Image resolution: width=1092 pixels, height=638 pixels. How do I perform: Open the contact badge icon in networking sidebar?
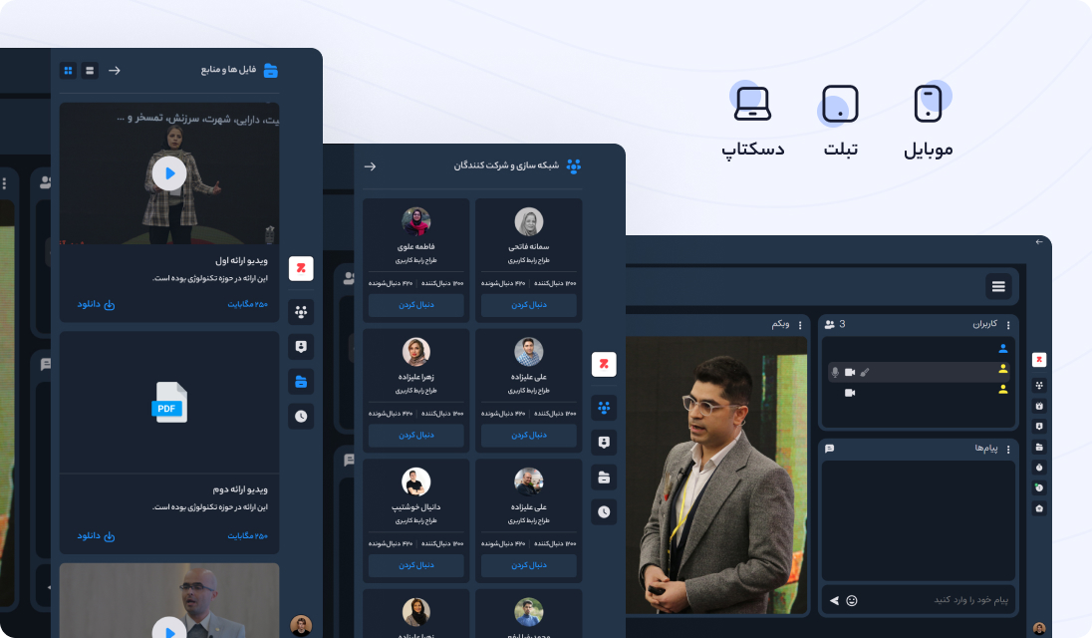[604, 443]
